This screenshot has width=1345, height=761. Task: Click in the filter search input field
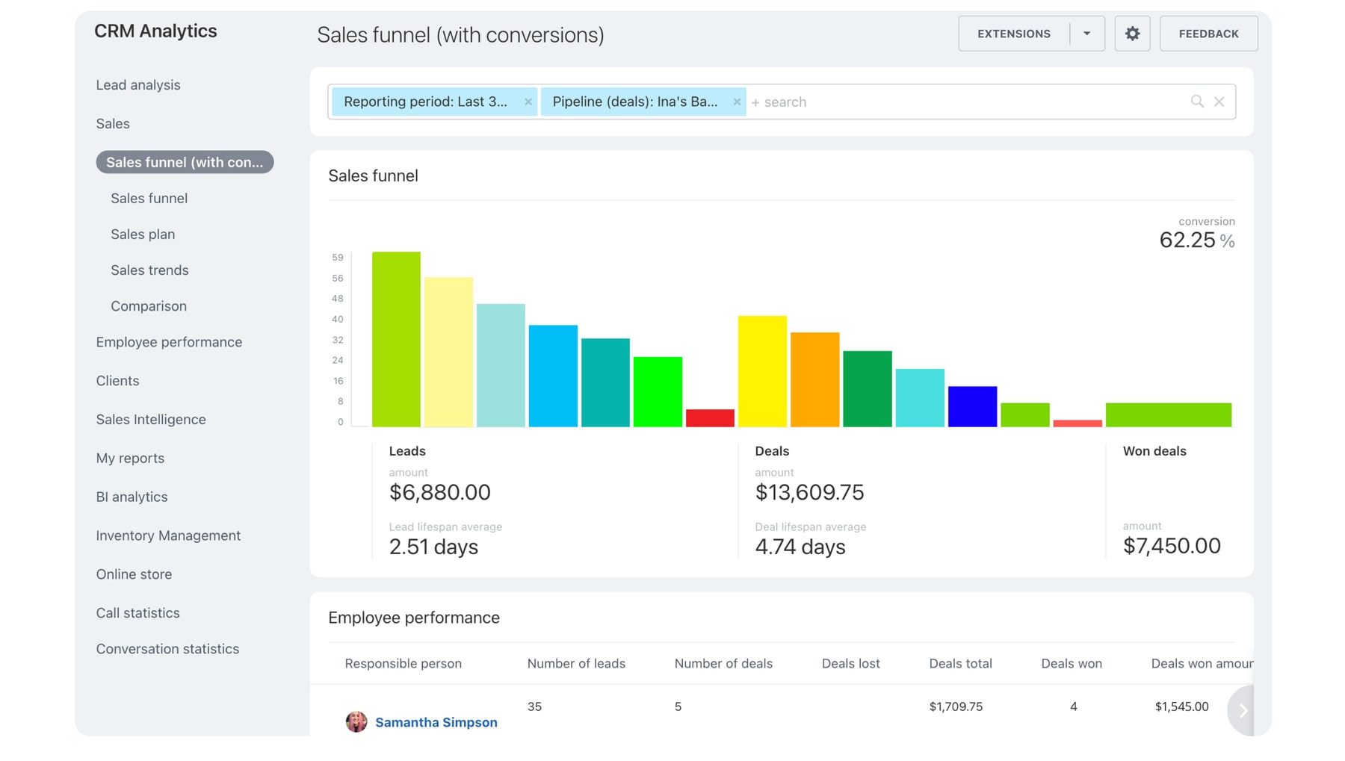click(x=964, y=102)
